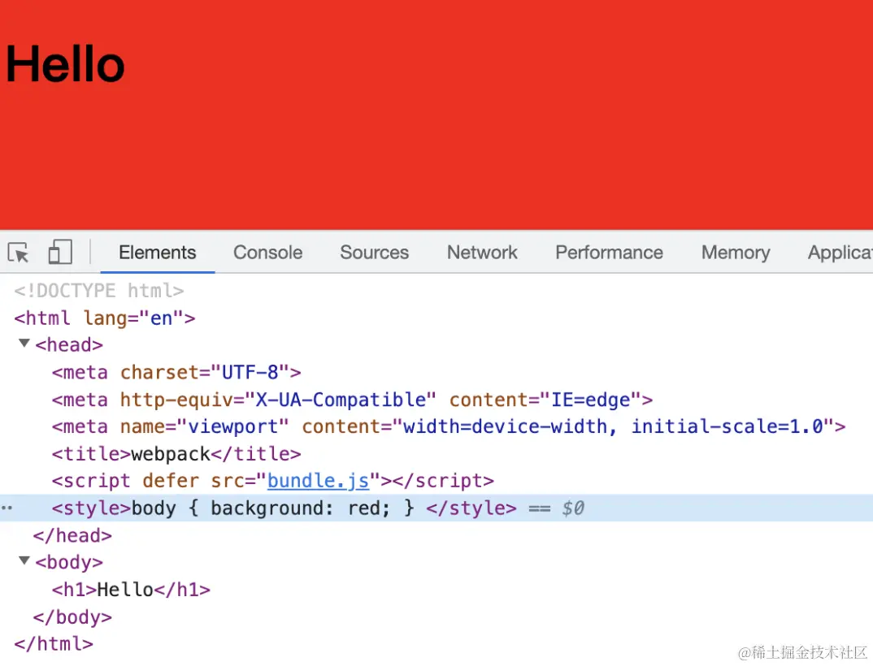Select the closing head tag
The image size is (873, 666).
72,536
